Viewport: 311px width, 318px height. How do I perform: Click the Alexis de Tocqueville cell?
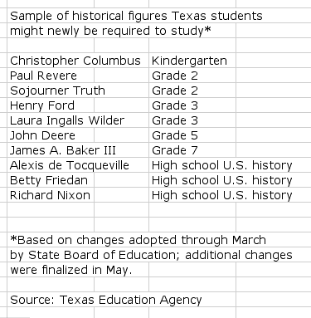point(51,165)
